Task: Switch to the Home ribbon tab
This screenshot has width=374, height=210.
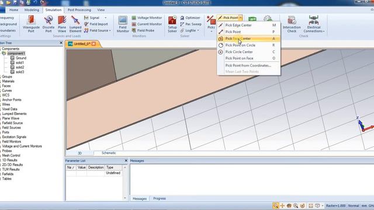Action: pyautogui.click(x=13, y=10)
